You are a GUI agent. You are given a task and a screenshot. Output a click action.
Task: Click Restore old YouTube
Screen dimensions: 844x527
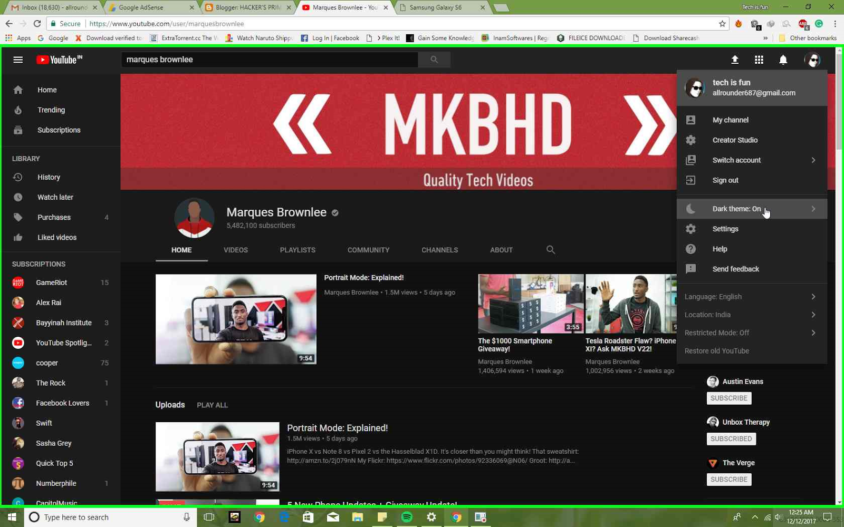(716, 351)
